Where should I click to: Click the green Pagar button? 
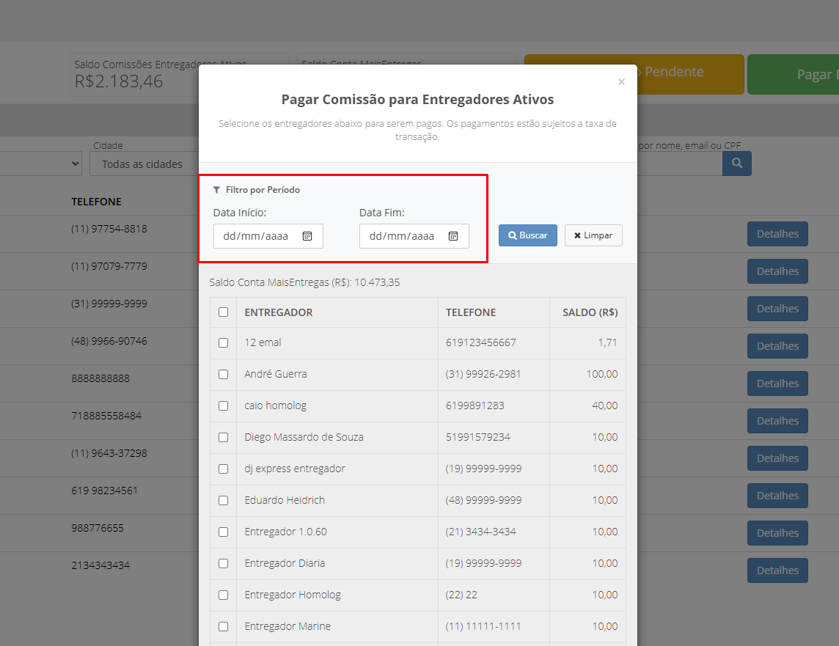[x=793, y=74]
